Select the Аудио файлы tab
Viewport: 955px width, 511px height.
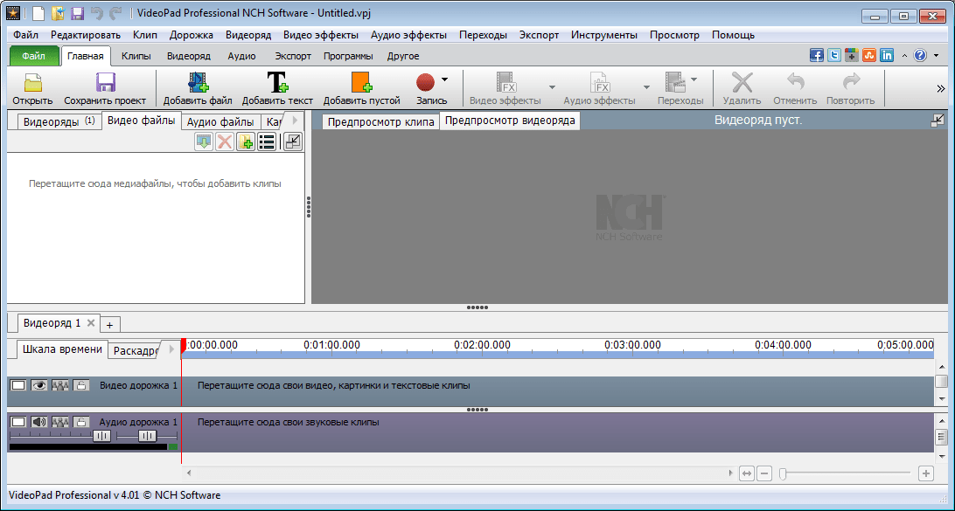[x=220, y=121]
